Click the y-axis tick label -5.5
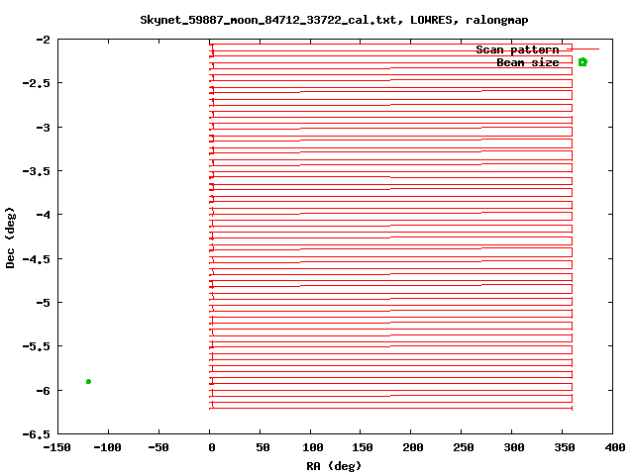The width and height of the screenshot is (634, 475). coord(37,346)
